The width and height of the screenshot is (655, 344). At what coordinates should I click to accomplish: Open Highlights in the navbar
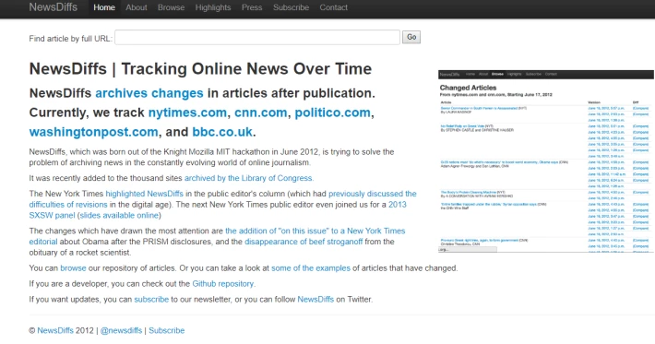coord(212,7)
